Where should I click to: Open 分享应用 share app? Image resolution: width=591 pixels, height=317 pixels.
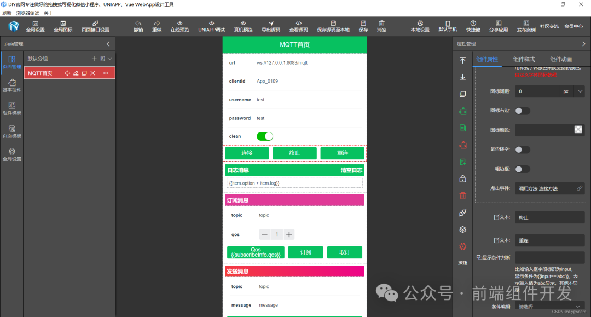499,26
